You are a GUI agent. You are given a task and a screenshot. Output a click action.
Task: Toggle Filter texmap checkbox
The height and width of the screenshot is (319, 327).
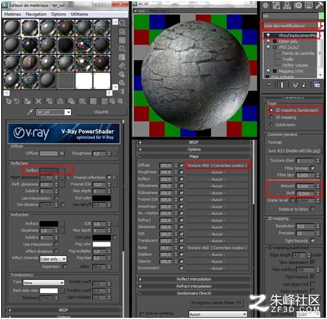coord(312,168)
